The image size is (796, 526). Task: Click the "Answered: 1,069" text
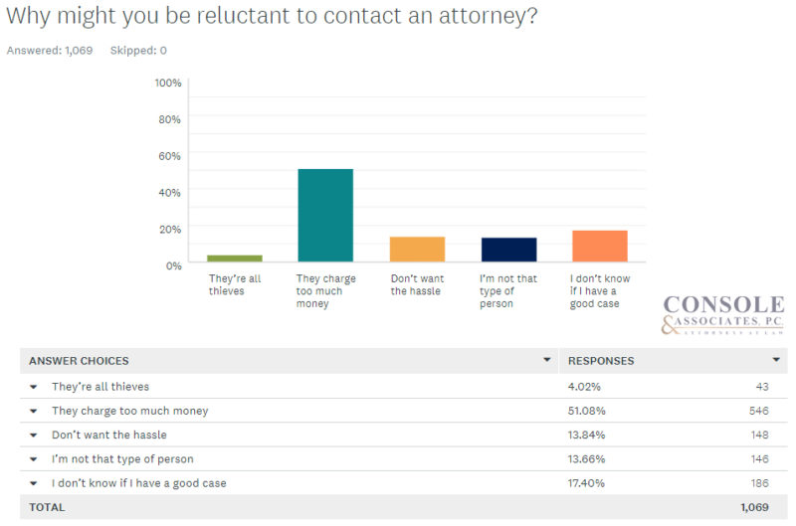[x=50, y=50]
